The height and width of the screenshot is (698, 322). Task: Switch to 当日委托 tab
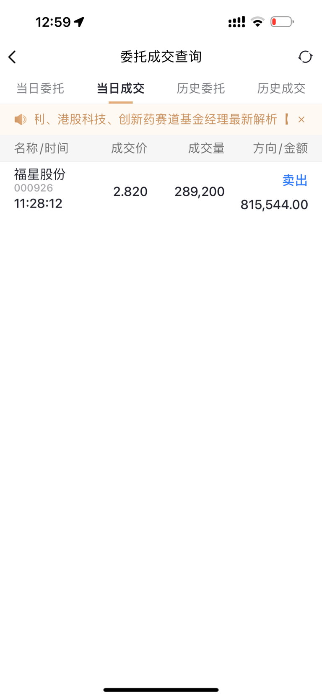pos(40,88)
